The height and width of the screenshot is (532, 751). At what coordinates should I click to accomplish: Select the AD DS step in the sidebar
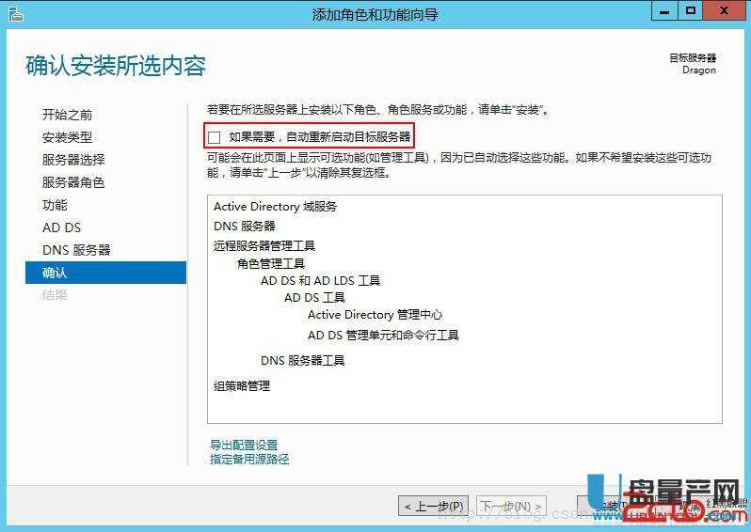click(x=61, y=227)
